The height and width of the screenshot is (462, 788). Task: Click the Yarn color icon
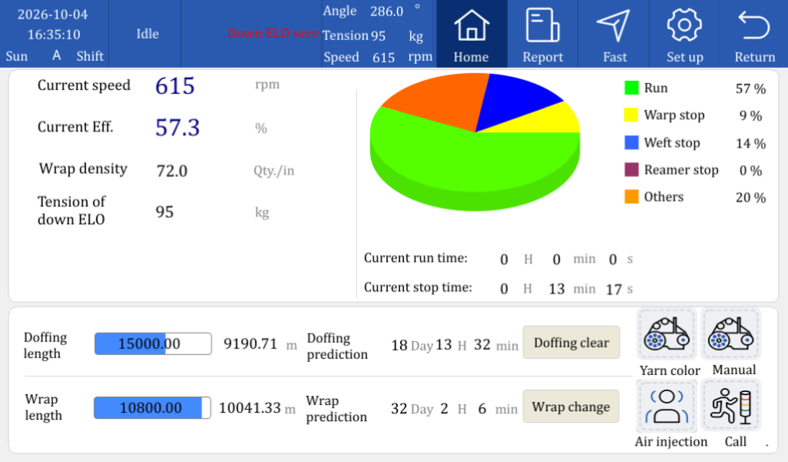(x=667, y=334)
